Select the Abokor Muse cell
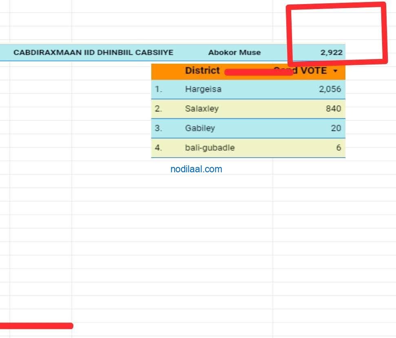 coord(234,53)
